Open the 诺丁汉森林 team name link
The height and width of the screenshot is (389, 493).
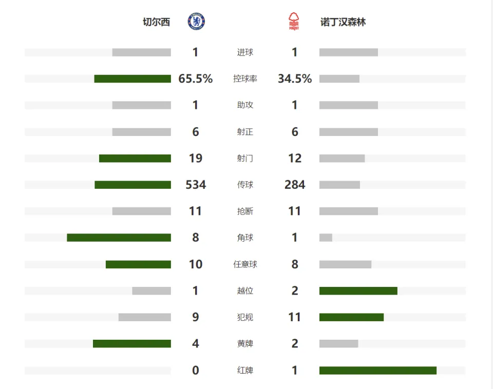343,22
